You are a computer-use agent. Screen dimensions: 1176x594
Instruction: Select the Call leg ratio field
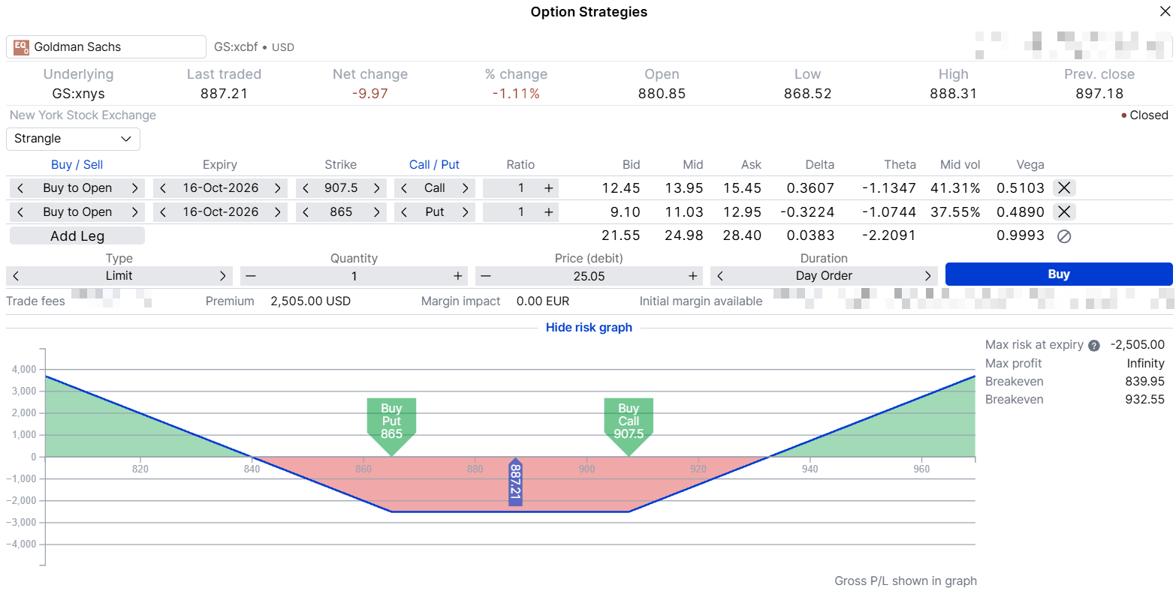520,188
